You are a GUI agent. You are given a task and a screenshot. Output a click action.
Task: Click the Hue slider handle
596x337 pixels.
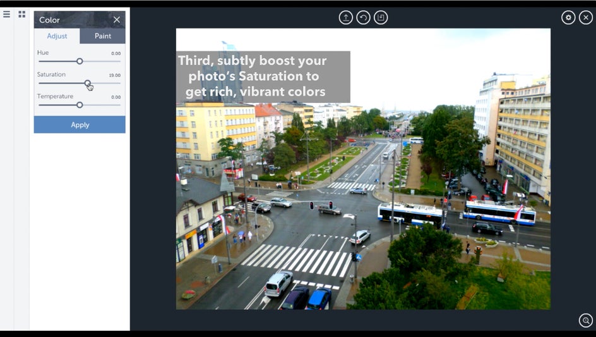click(x=80, y=61)
